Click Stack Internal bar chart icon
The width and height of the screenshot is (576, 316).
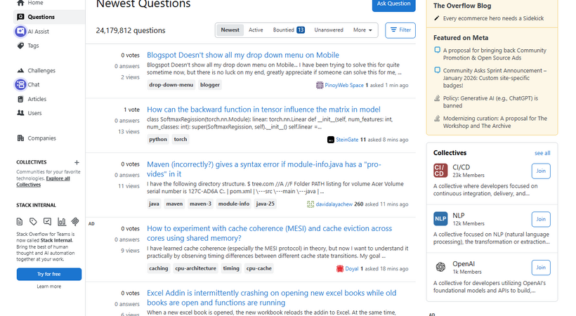61,222
